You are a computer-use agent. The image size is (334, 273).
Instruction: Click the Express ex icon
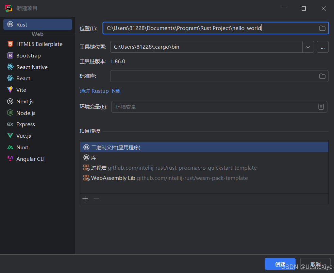click(10, 124)
